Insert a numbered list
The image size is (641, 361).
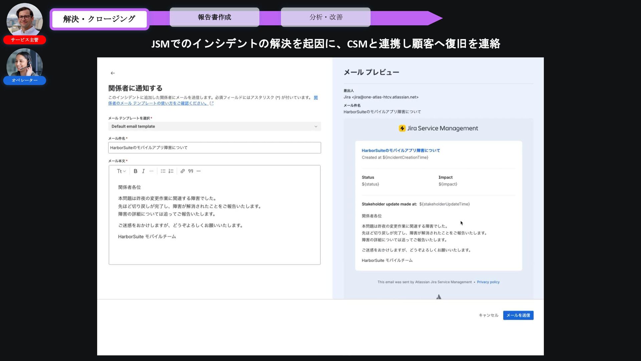[171, 171]
